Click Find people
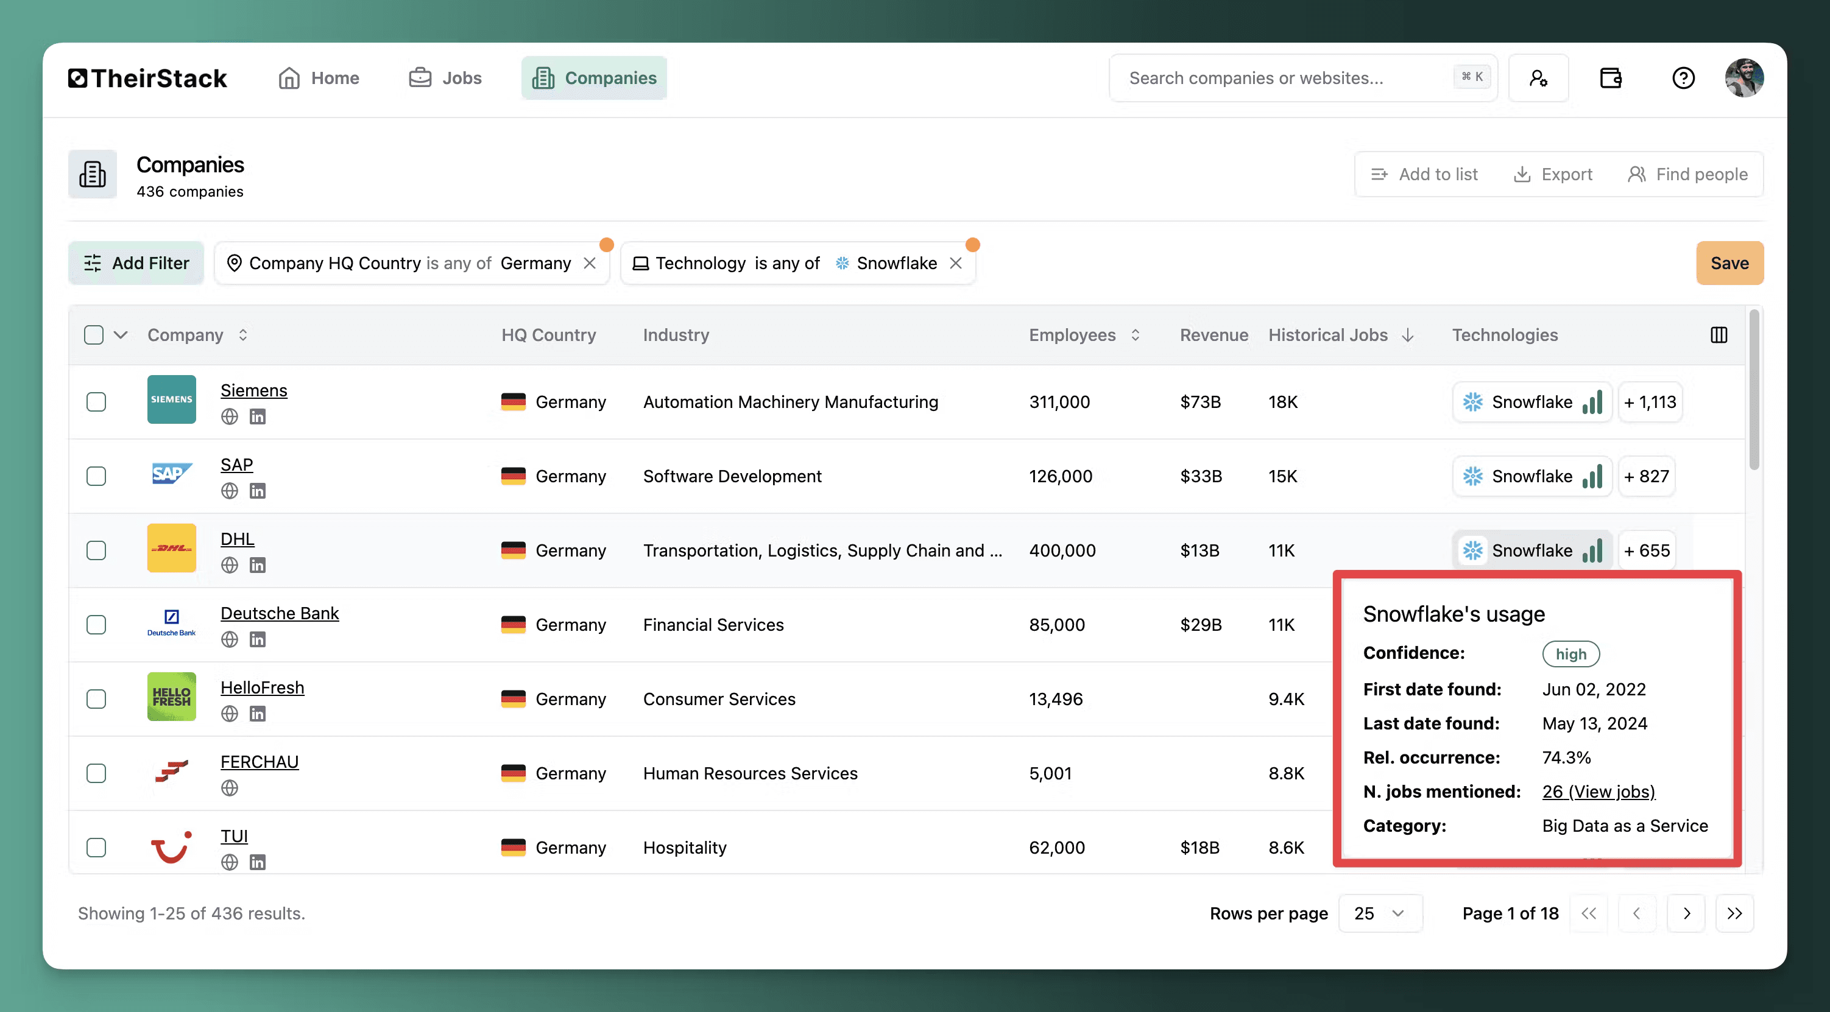Image resolution: width=1830 pixels, height=1012 pixels. pyautogui.click(x=1688, y=175)
